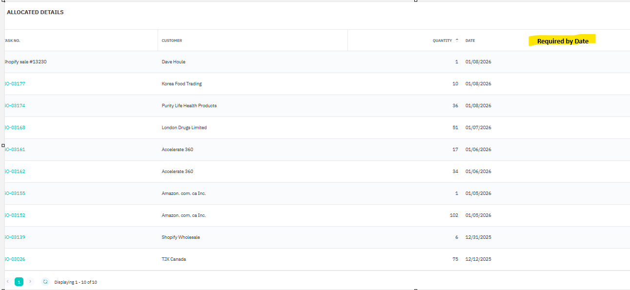Open task link SO-03161
Image resolution: width=630 pixels, height=290 pixels.
pyautogui.click(x=15, y=150)
